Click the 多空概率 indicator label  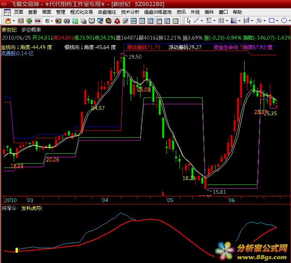[32, 30]
